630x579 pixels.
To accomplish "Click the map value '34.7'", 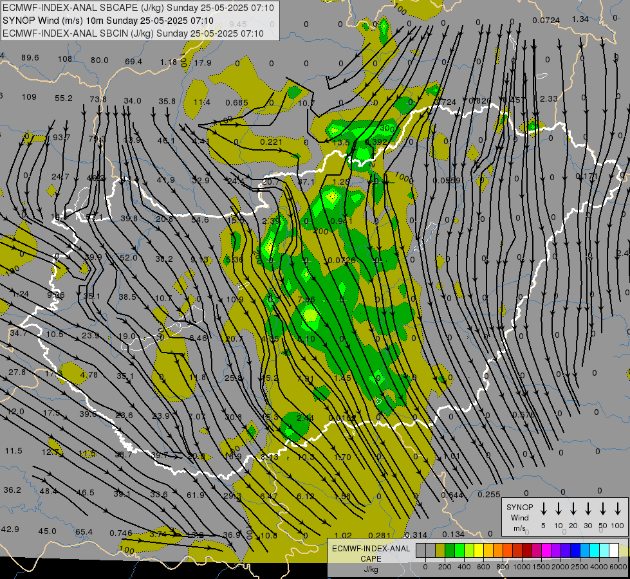I will click(19, 333).
